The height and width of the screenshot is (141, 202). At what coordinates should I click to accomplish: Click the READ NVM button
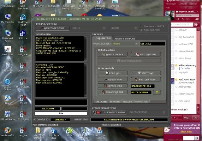click(x=113, y=73)
